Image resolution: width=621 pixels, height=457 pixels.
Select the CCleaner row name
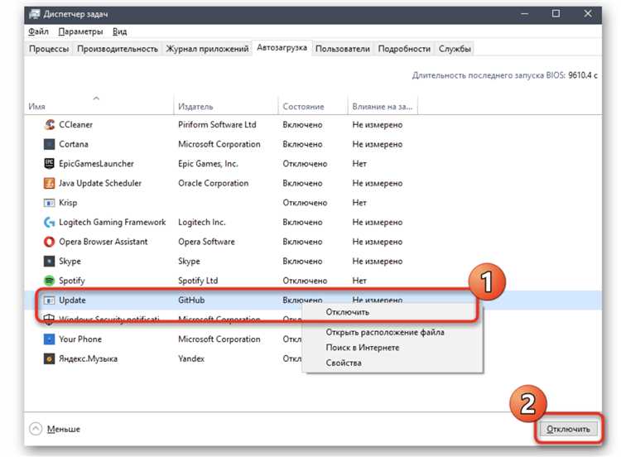coord(75,125)
